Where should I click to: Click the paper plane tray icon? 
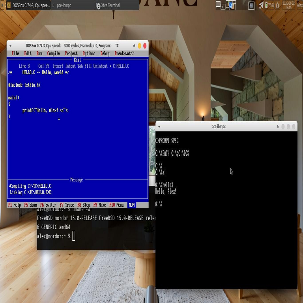[261, 5]
